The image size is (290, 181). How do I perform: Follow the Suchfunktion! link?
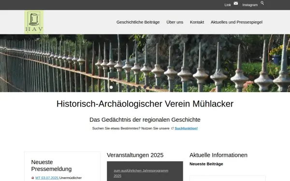[186, 128]
